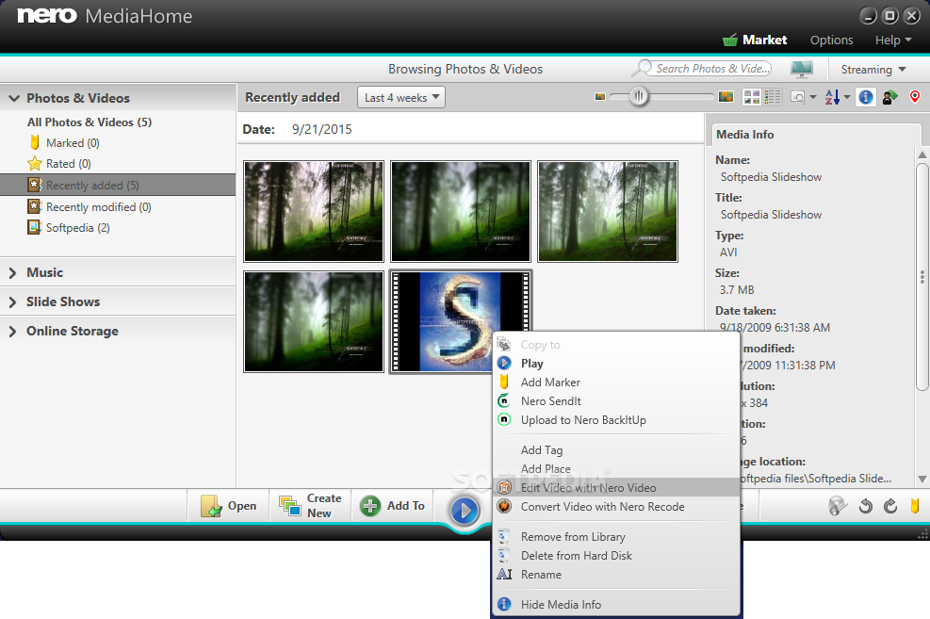Screen dimensions: 930x619
Task: Select Upload to Nero BackItUp
Action: point(617,420)
